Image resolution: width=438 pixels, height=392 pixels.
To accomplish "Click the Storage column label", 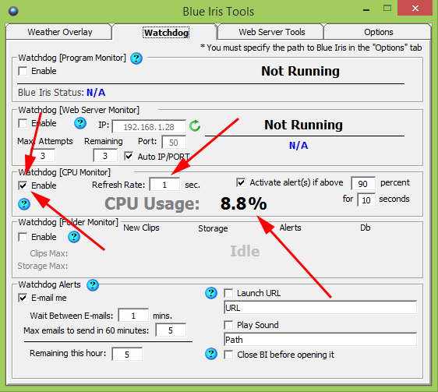I will click(213, 228).
